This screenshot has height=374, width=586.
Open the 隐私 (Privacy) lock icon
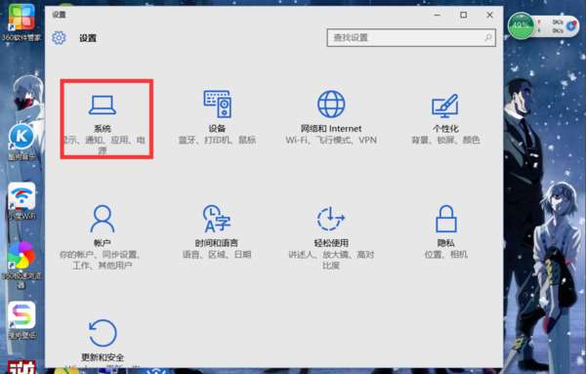pos(446,219)
